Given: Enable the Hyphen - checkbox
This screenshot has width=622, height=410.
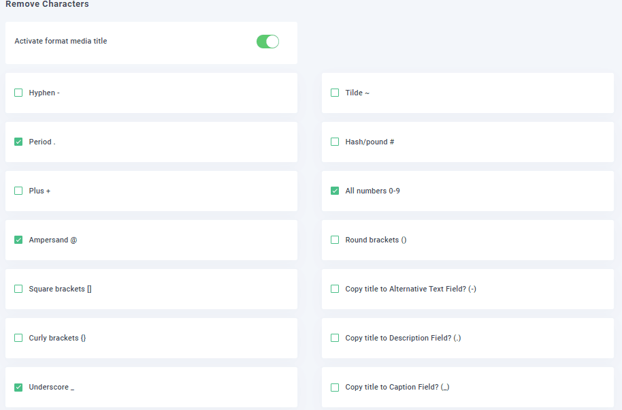Looking at the screenshot, I should [18, 93].
